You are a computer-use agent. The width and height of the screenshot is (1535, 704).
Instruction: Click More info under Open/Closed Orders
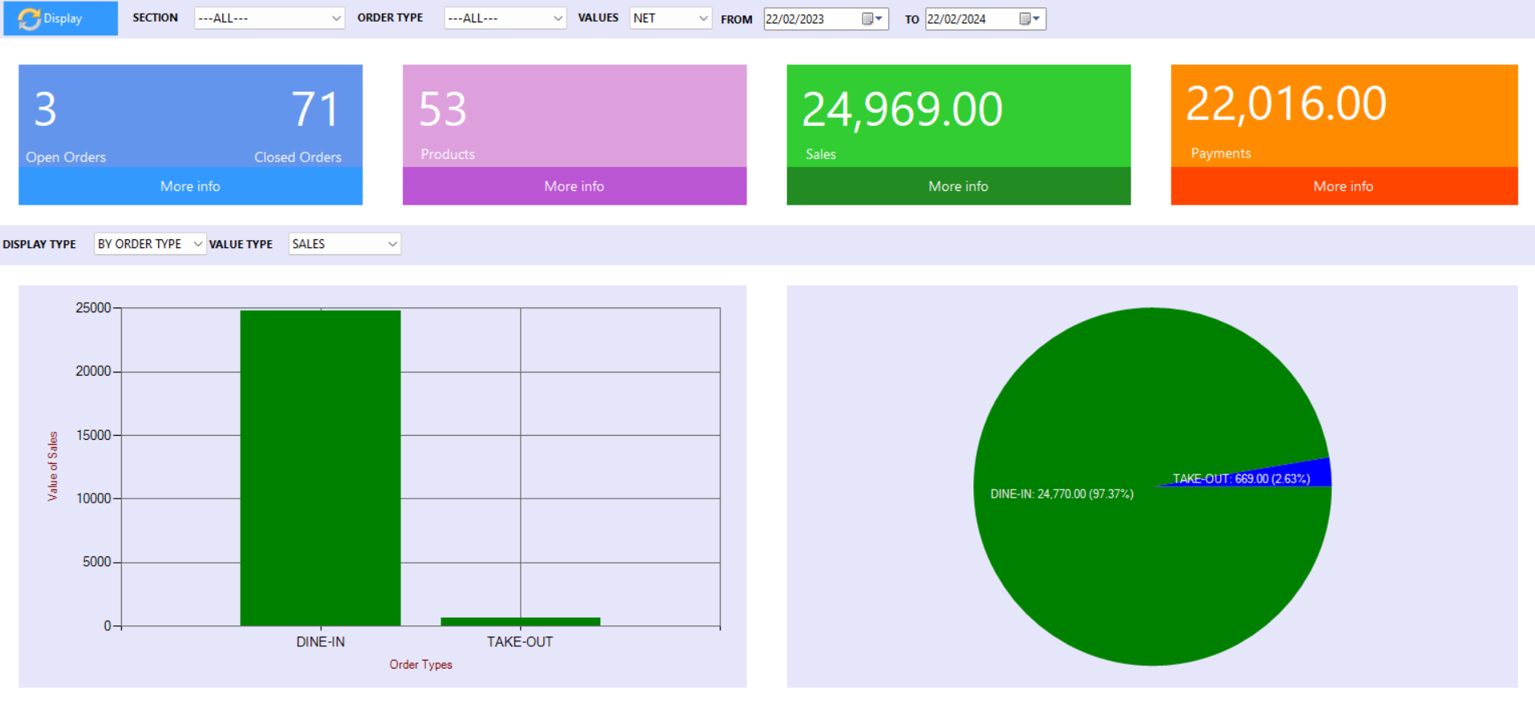click(190, 186)
